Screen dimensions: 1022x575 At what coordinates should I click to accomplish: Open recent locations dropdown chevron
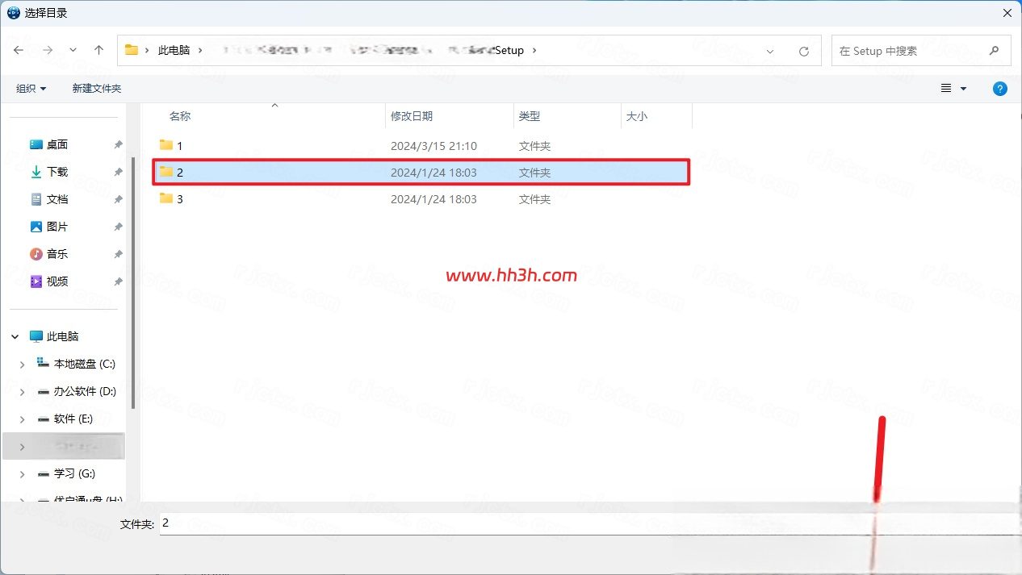73,50
